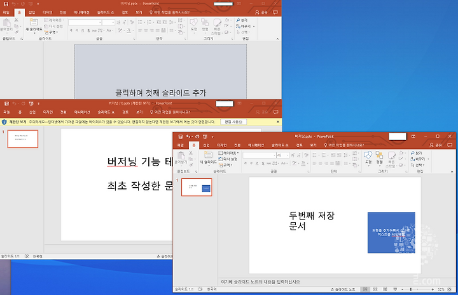Viewport: 458px width, 295px height.
Task: Select slide 1 thumbnail in front window
Action: click(197, 187)
